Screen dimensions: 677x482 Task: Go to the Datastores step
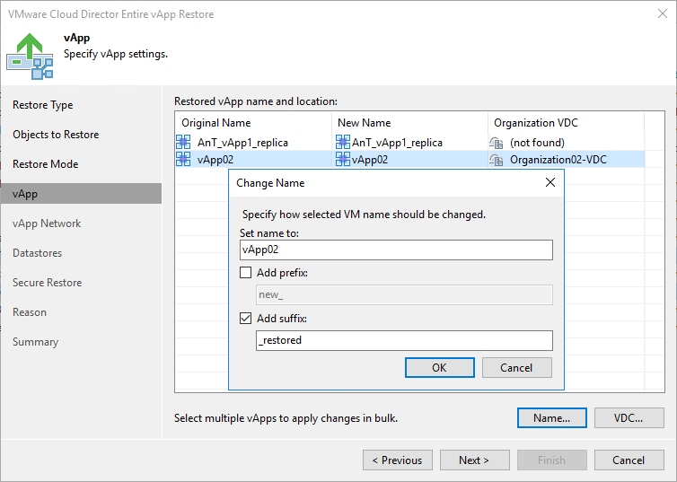[x=37, y=253]
